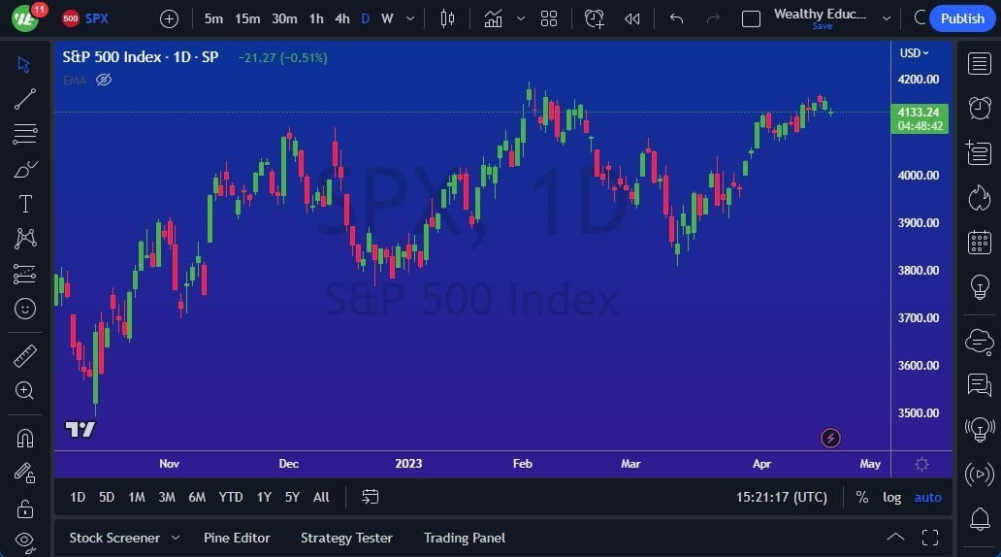The height and width of the screenshot is (557, 1001).
Task: Toggle log scale mode
Action: (x=891, y=497)
